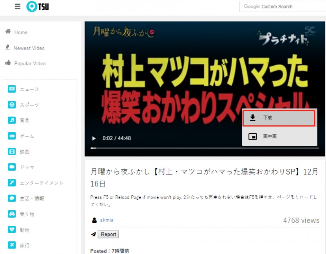326x254 pixels.
Task: Open the 乗り物 category
Action: click(27, 214)
